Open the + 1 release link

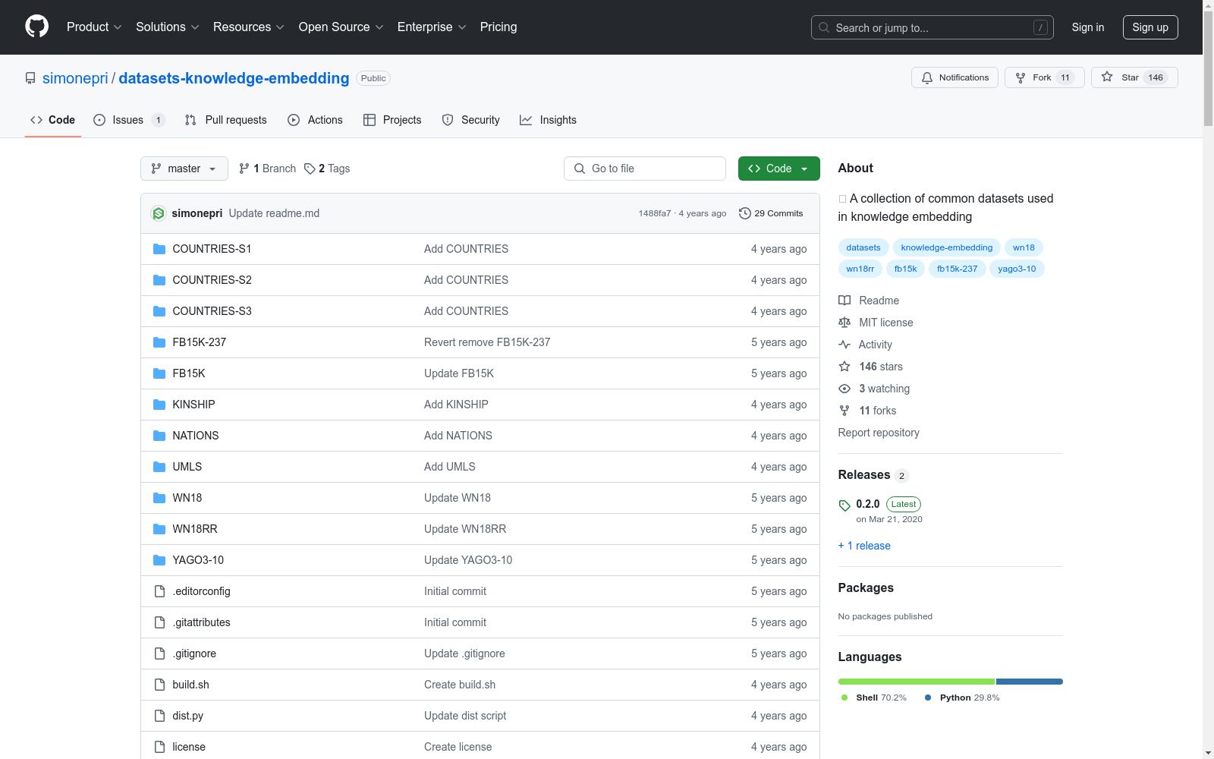pyautogui.click(x=864, y=546)
